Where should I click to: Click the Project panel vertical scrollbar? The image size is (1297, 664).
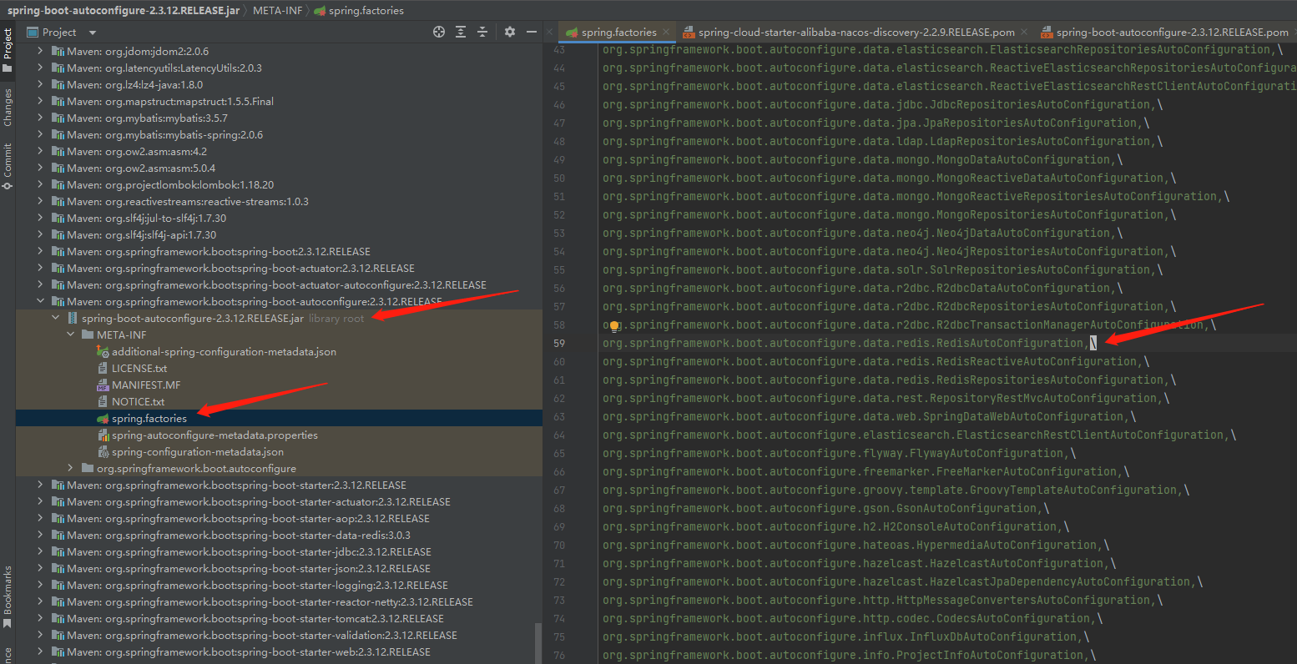tap(538, 642)
